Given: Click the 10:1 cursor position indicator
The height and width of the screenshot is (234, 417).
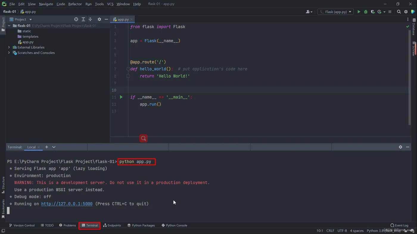Looking at the screenshot, I should coord(320,231).
